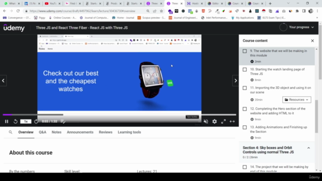
Task: Open browser zoom magnifier icon in address bar
Action: click(148, 11)
